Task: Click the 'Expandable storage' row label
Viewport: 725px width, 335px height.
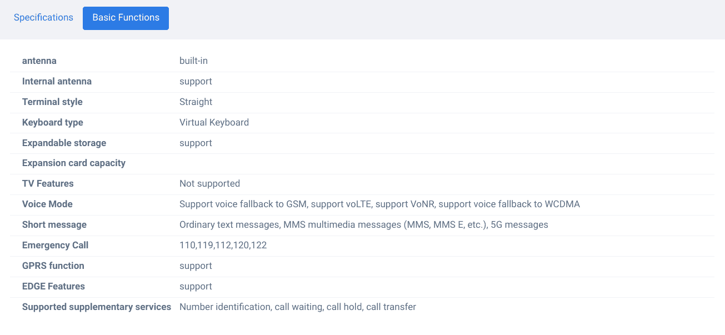Action: click(64, 143)
